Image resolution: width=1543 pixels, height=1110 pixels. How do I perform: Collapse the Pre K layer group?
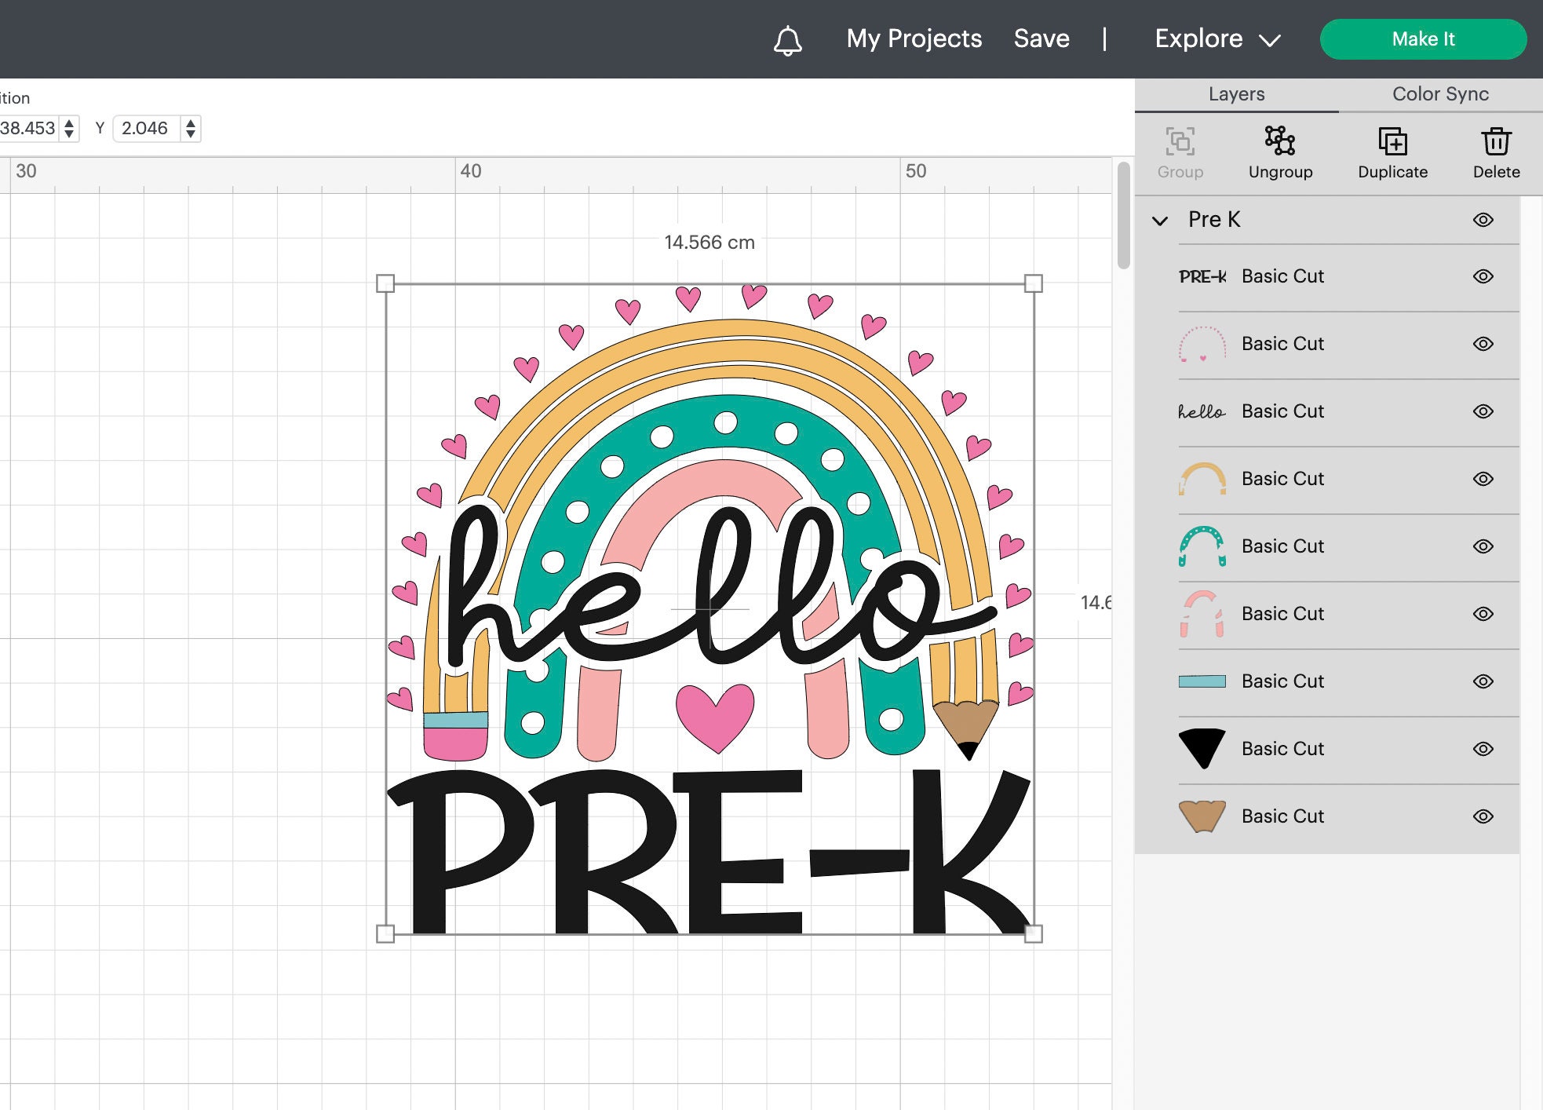tap(1159, 221)
